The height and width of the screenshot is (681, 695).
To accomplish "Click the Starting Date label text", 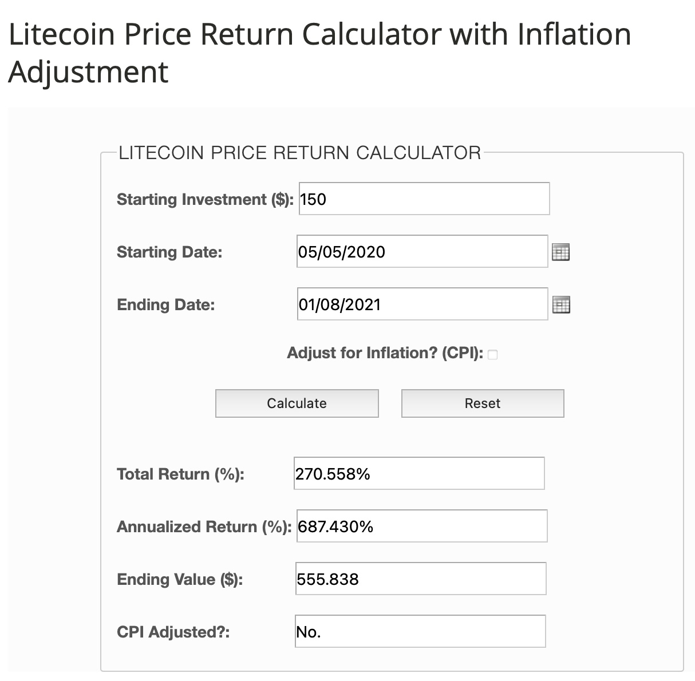I will [x=169, y=252].
